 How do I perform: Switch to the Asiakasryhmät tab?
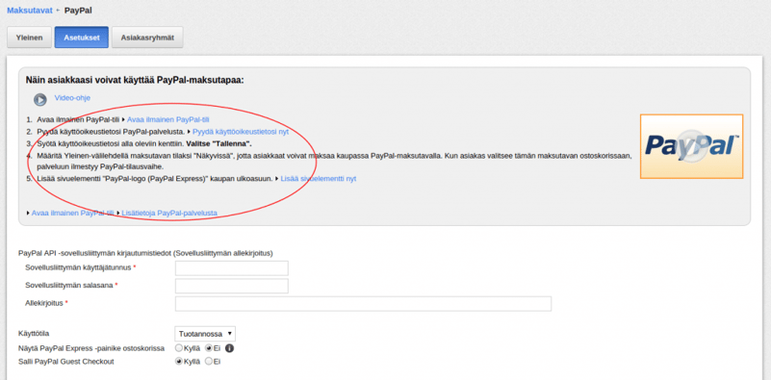[x=147, y=38]
